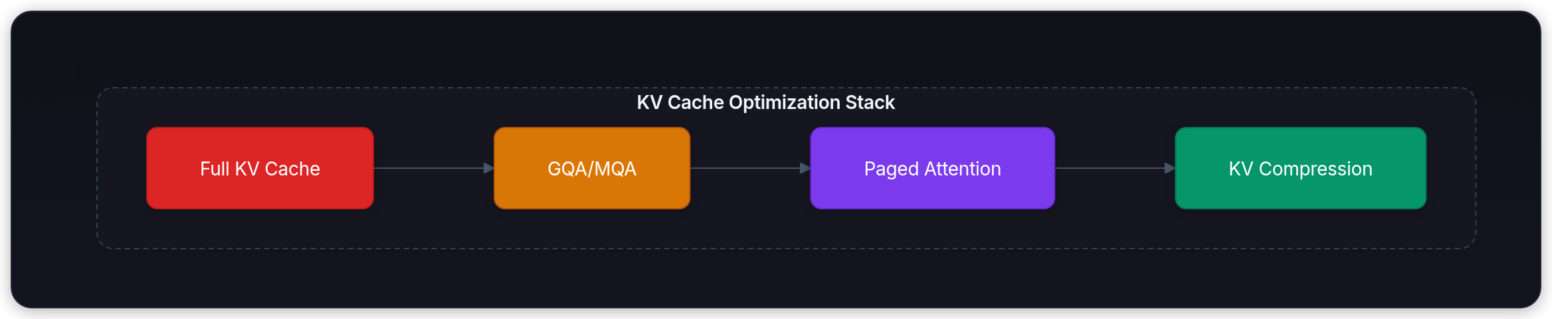Click the arrowhead pointing into the GQA/MQA node

point(488,168)
